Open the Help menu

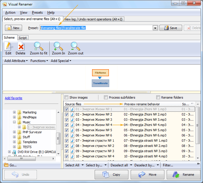[x=51, y=13]
